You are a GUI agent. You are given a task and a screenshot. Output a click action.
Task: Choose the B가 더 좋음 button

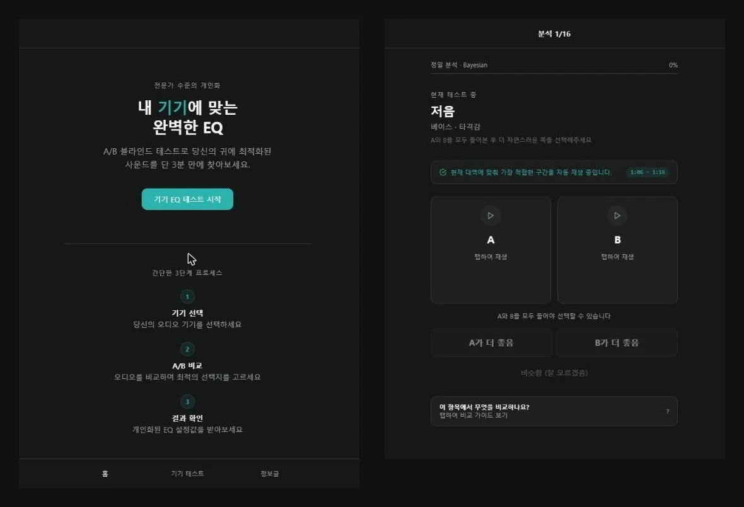pos(617,342)
